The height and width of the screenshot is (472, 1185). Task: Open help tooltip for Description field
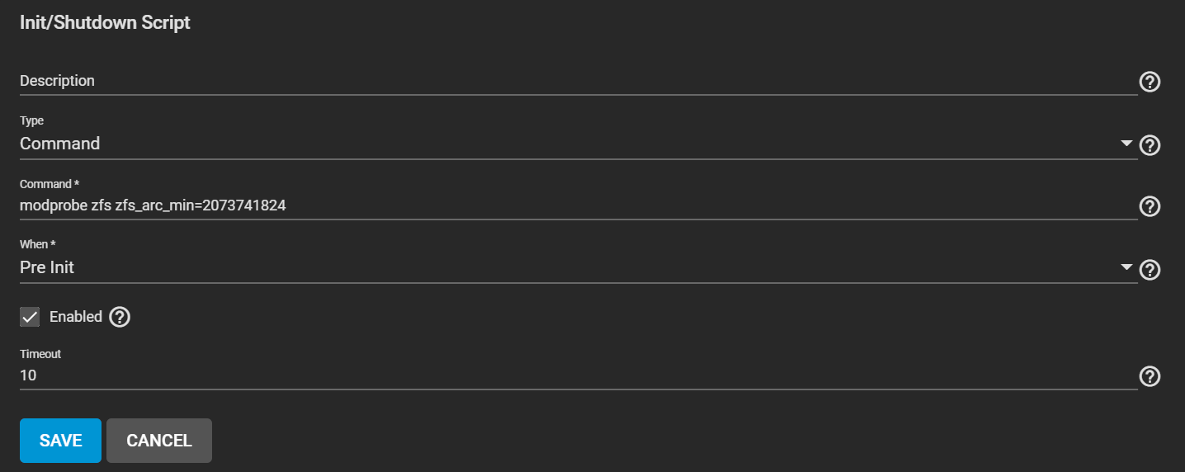(x=1150, y=82)
